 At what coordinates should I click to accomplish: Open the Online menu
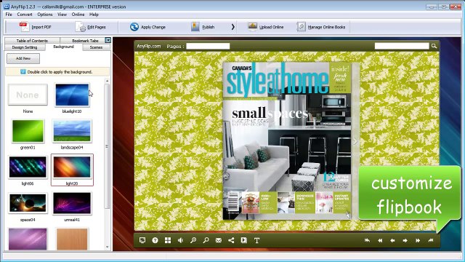point(78,15)
